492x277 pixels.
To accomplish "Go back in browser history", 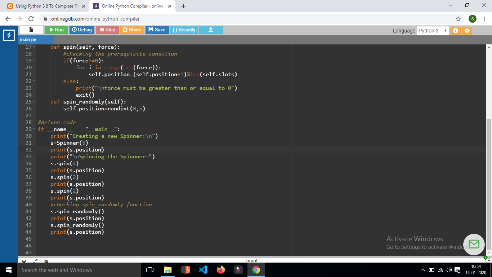I will (8, 19).
